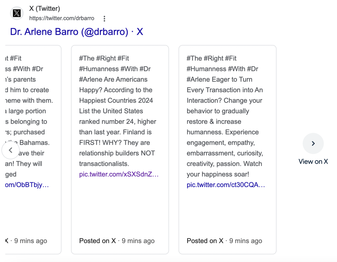Click Posted on X under happiness soar tweet

tap(205, 241)
